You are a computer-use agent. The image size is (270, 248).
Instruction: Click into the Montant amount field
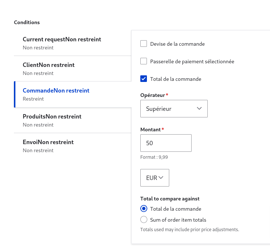coord(166,143)
